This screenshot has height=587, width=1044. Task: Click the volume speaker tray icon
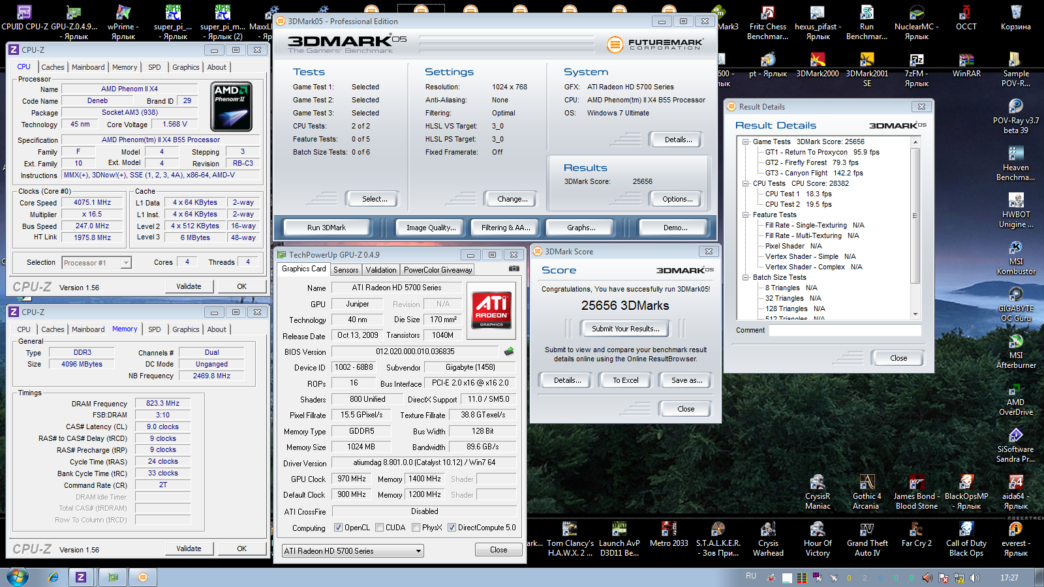coord(974,578)
